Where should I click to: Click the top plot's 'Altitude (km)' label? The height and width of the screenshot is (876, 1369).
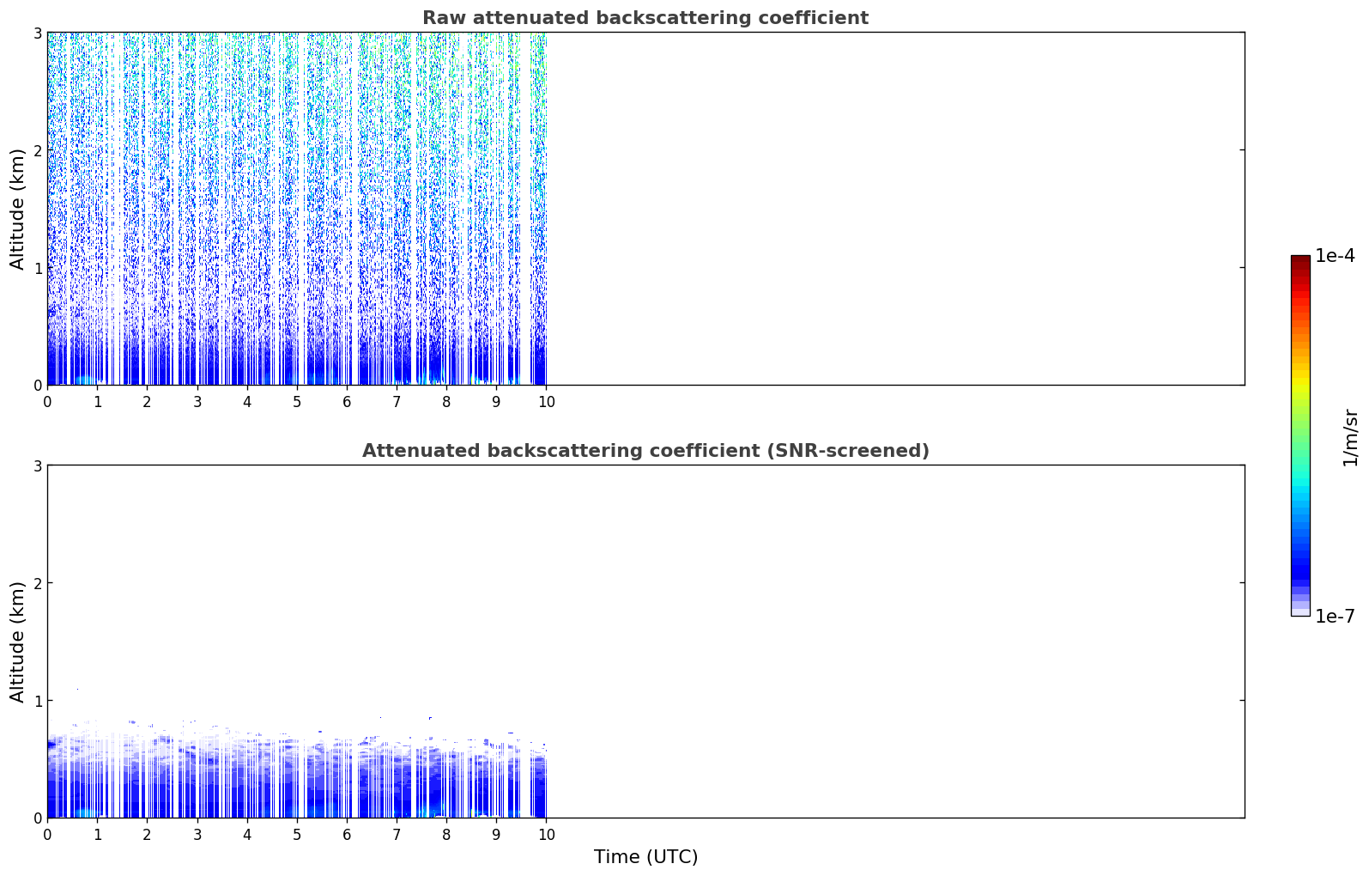(18, 209)
